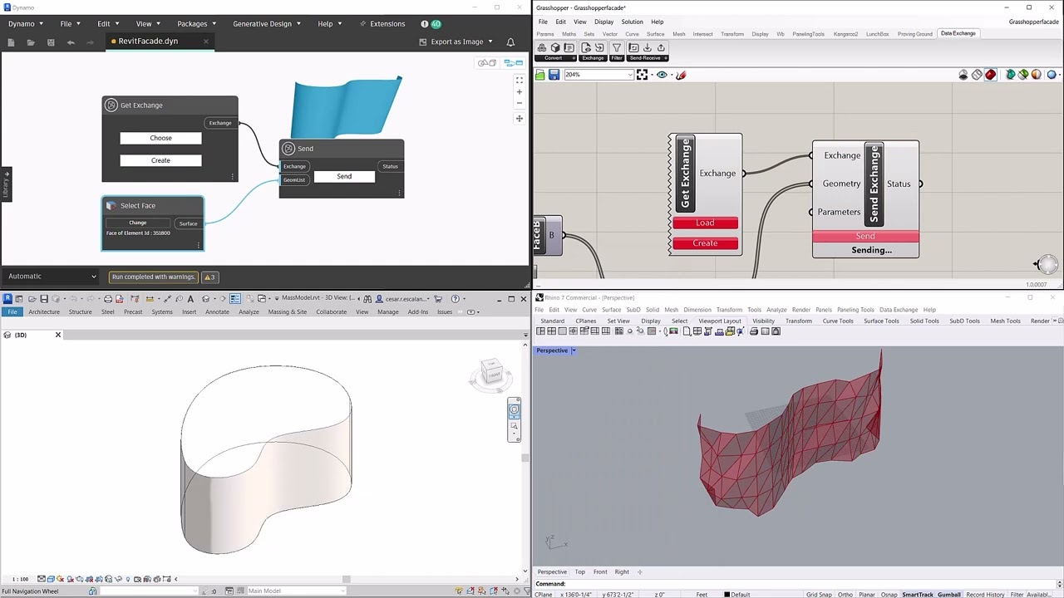This screenshot has width=1064, height=598.
Task: Toggle thin lines in Revit quick access
Action: click(x=235, y=298)
